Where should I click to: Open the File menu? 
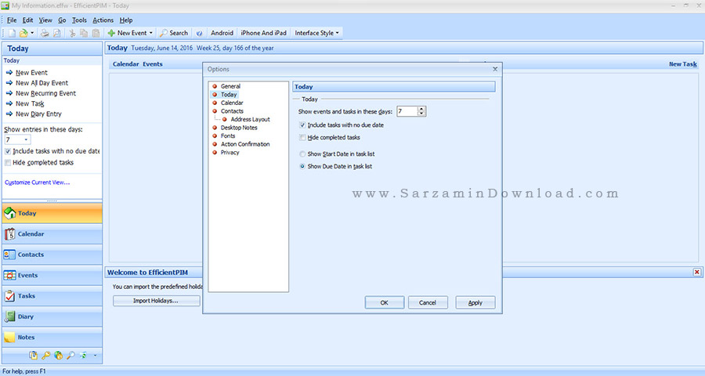pyautogui.click(x=12, y=20)
